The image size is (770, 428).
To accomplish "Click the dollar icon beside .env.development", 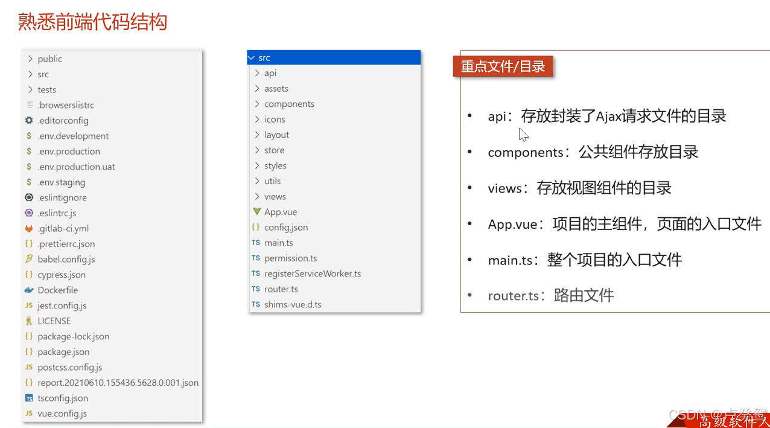I will click(29, 136).
